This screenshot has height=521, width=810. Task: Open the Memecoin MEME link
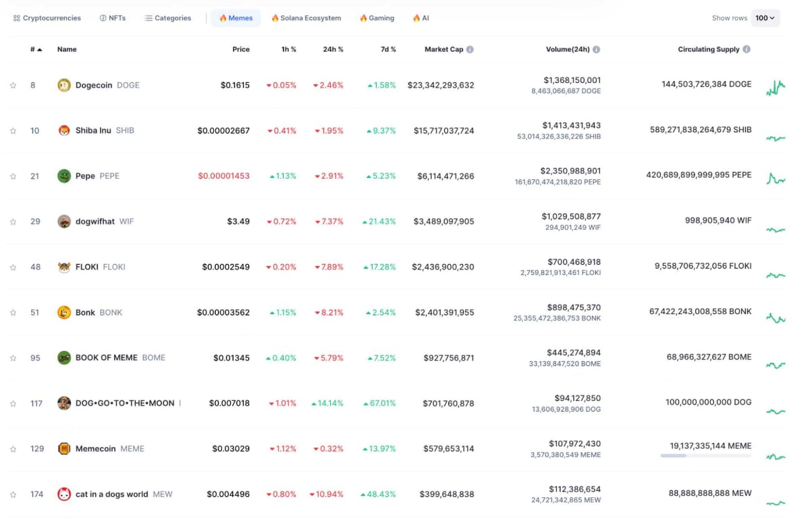(96, 449)
